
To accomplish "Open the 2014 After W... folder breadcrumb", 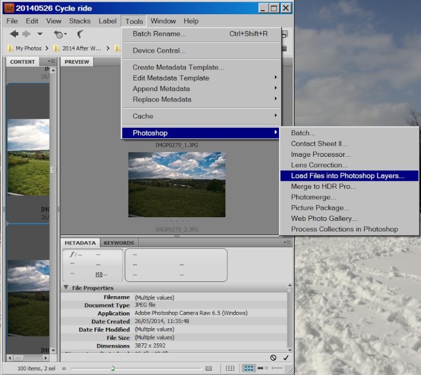I will [77, 48].
